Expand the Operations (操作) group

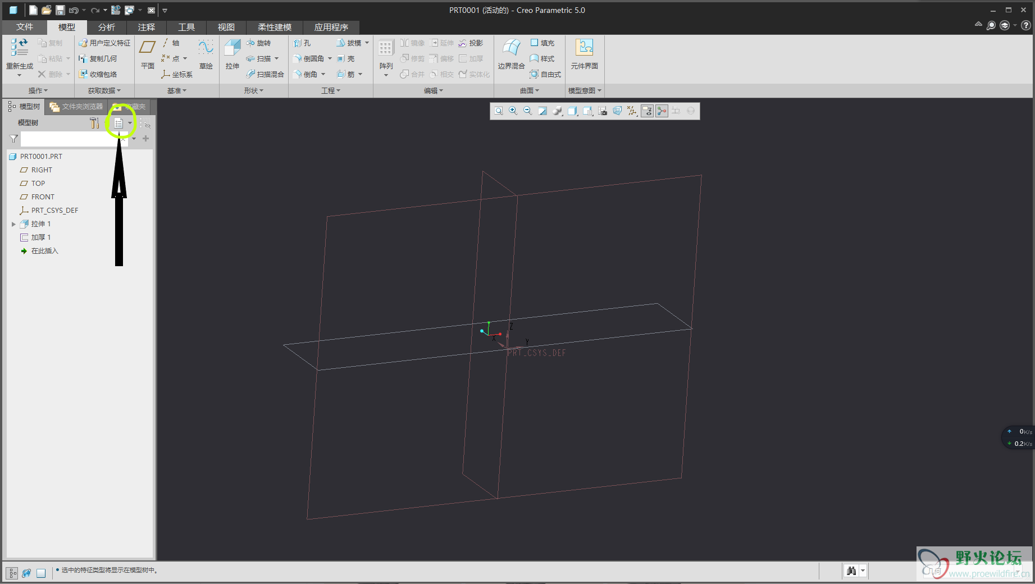tap(38, 90)
